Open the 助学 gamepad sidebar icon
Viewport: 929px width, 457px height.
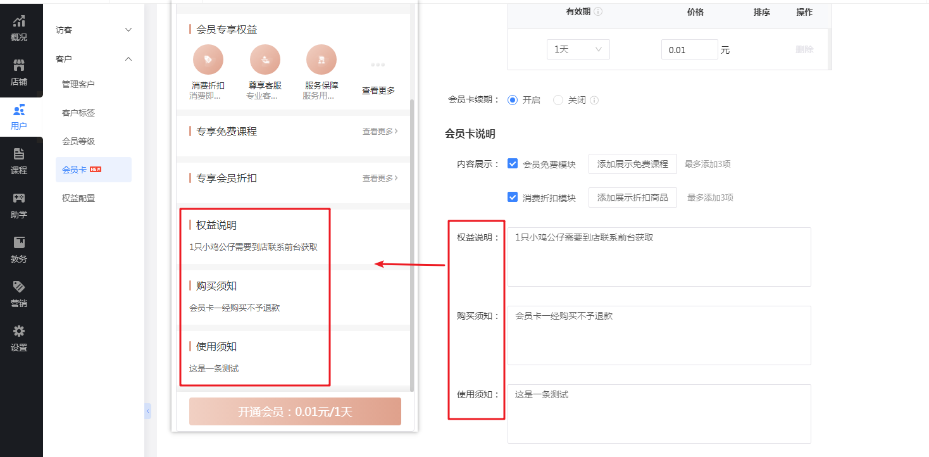[x=19, y=198]
